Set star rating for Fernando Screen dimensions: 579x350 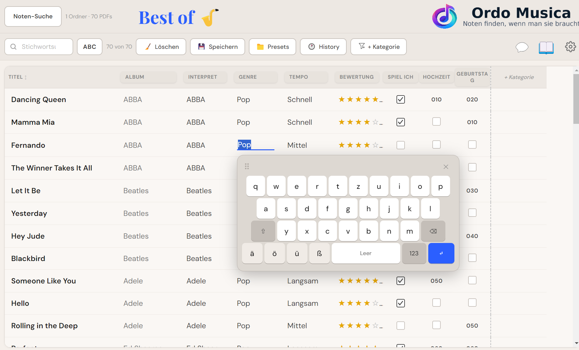pos(361,145)
